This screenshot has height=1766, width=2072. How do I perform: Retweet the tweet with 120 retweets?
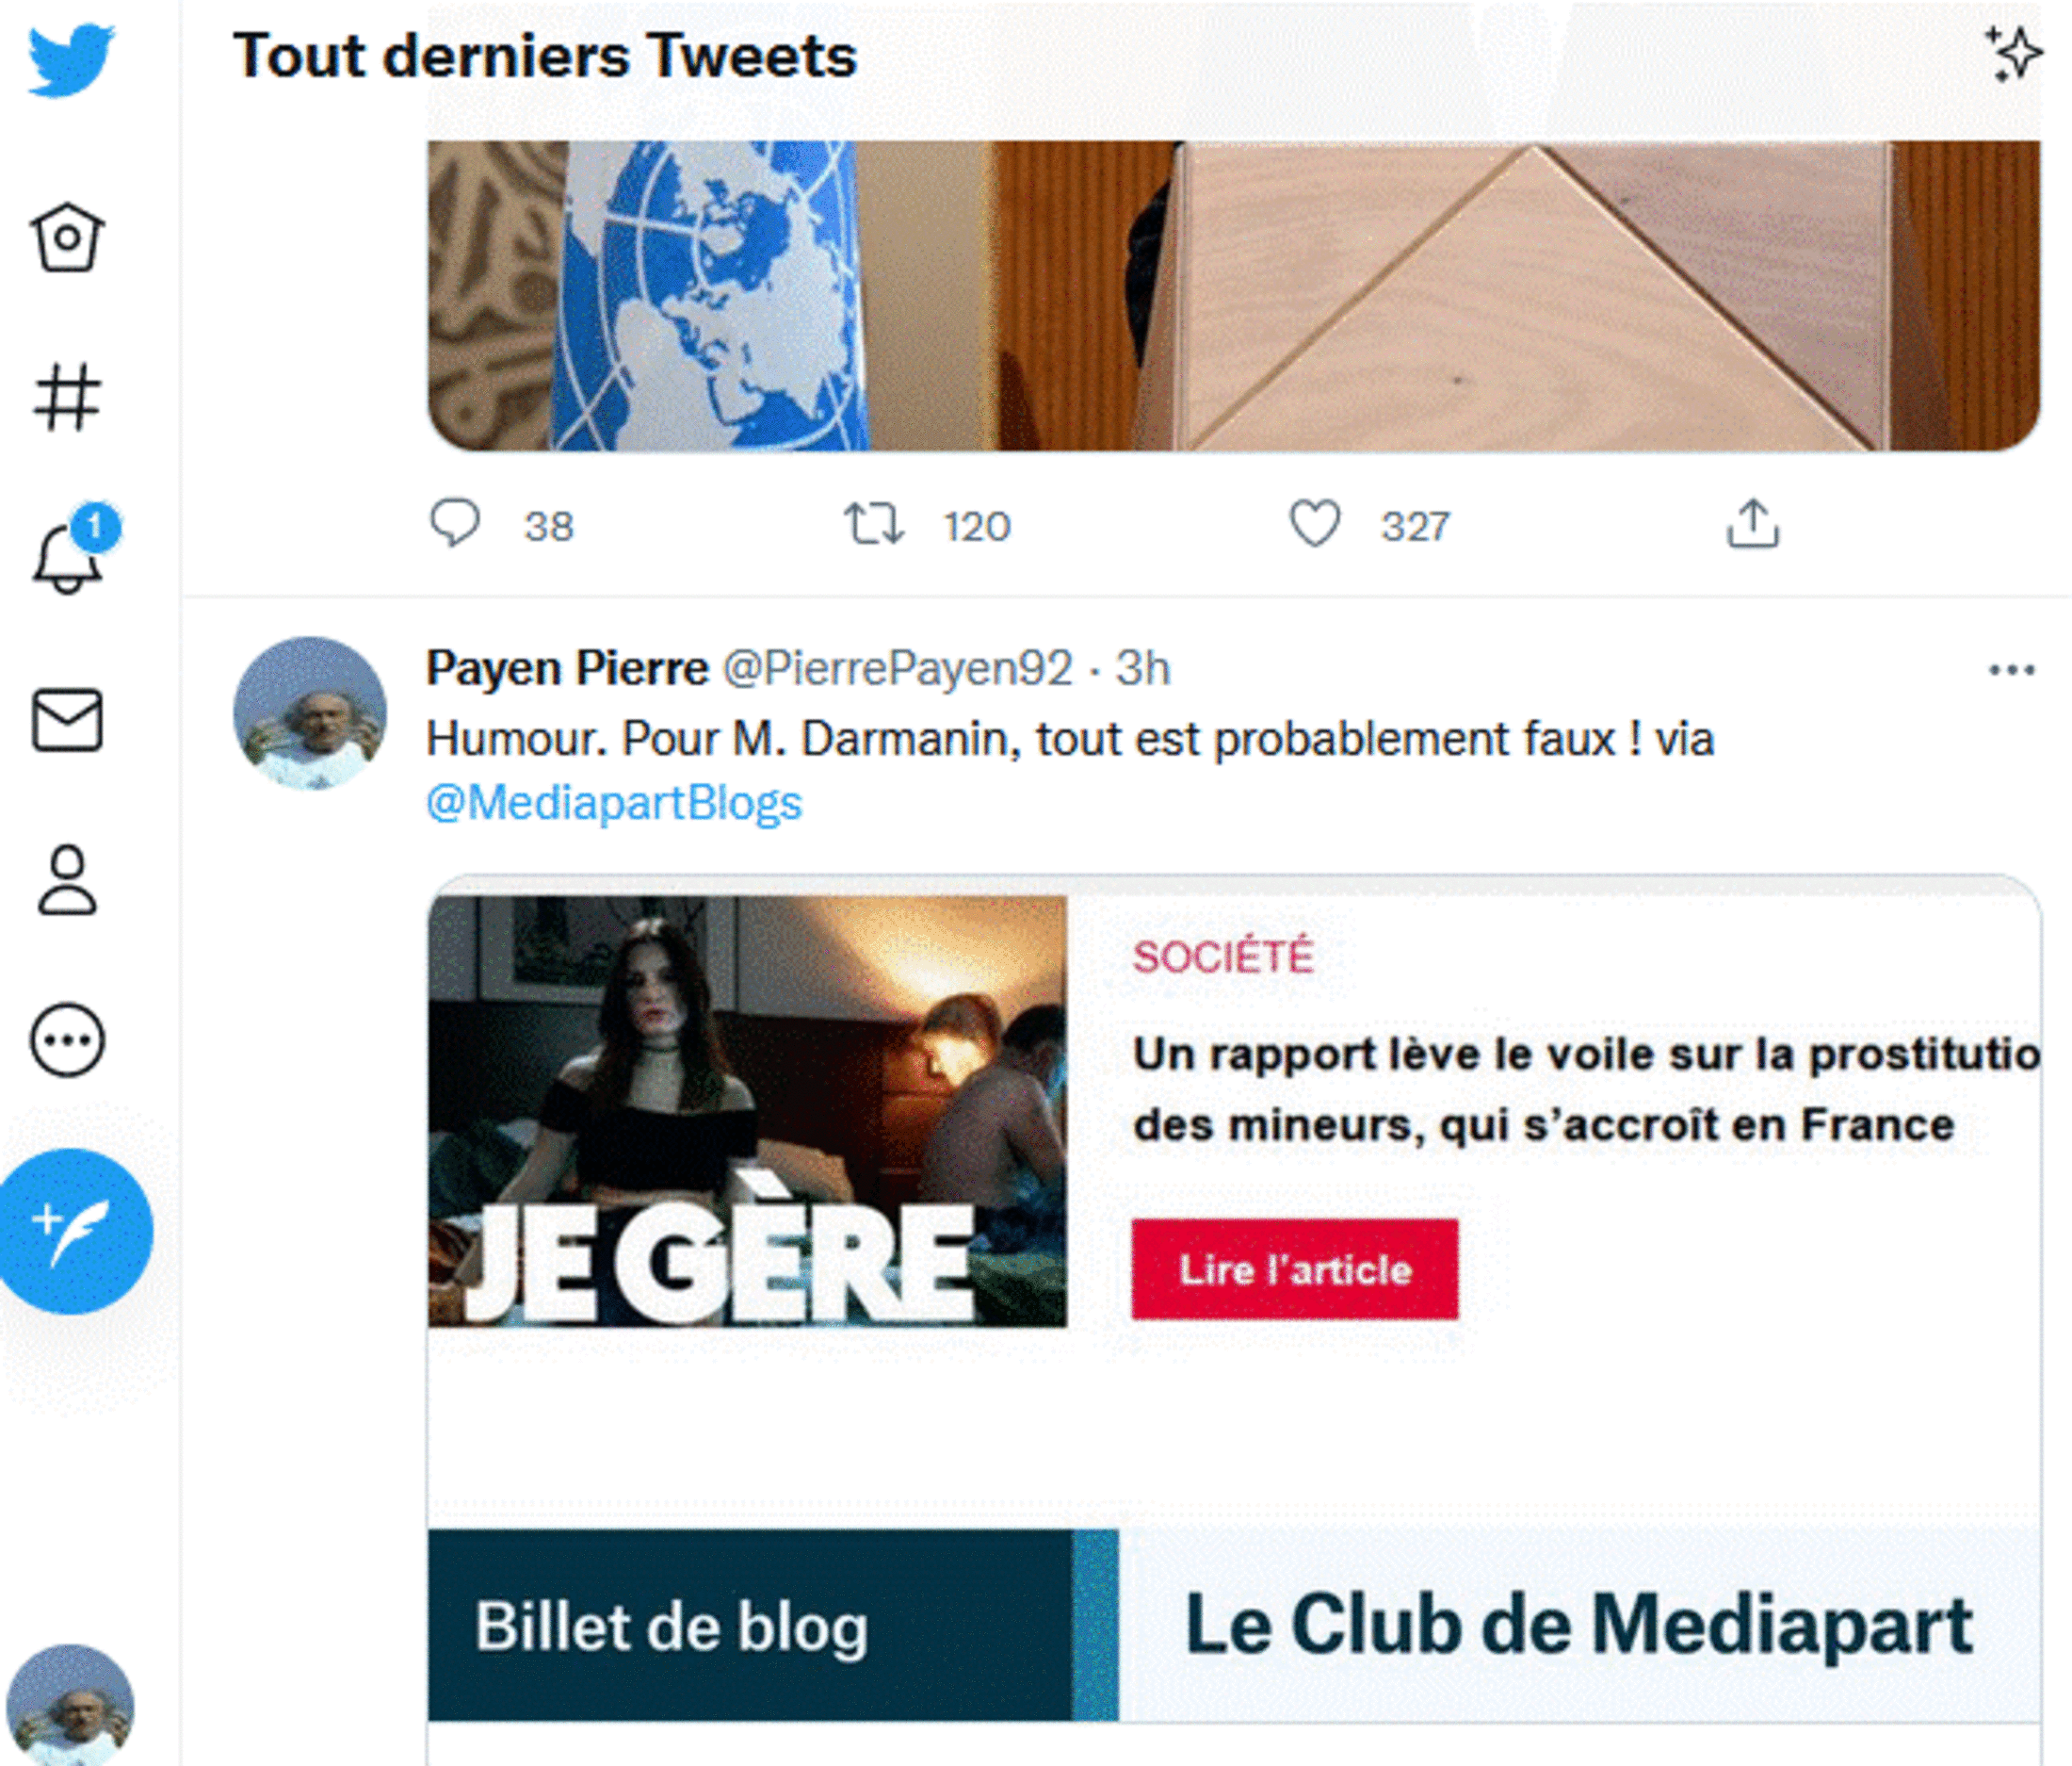tap(874, 524)
